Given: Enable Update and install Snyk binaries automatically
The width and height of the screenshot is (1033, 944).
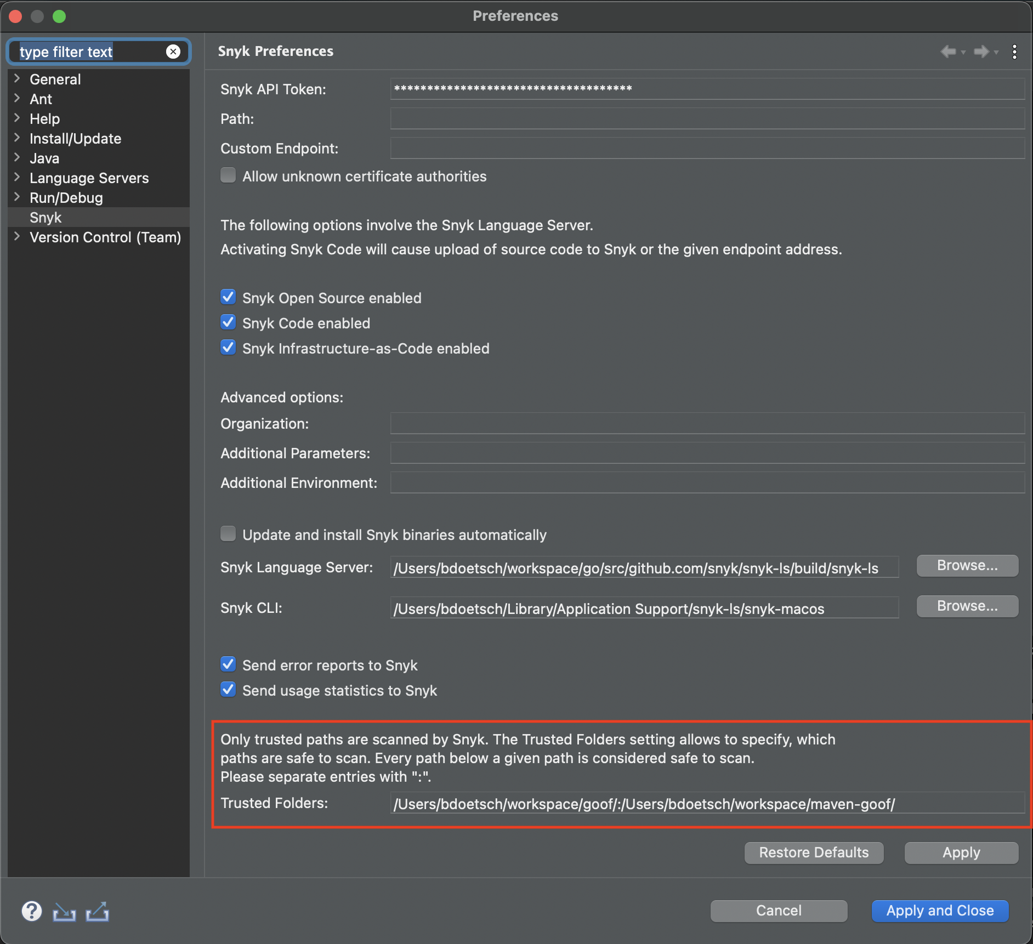Looking at the screenshot, I should (x=228, y=533).
